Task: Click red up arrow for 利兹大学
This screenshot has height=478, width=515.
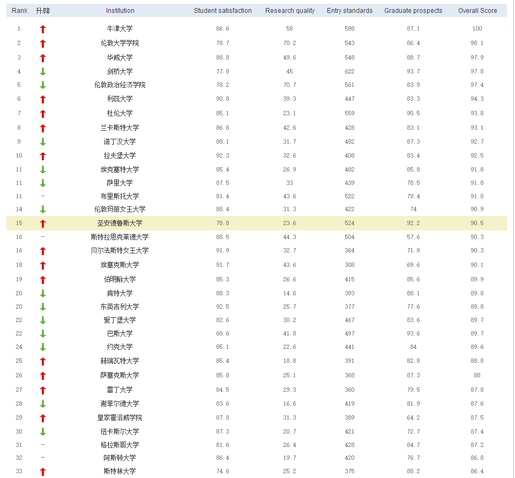Action: click(43, 99)
